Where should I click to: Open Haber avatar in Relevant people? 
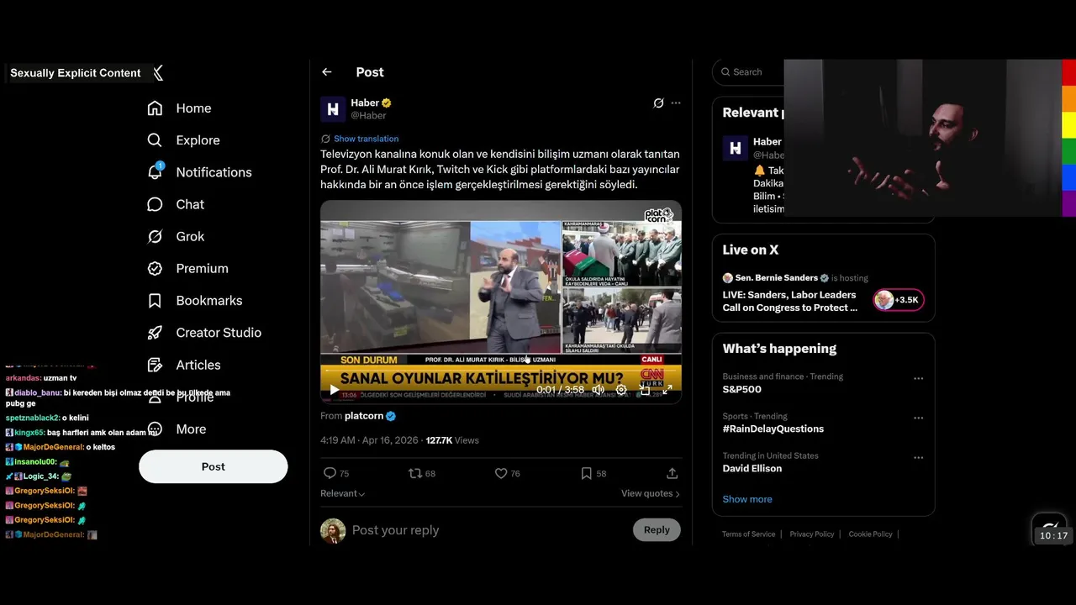pyautogui.click(x=735, y=148)
